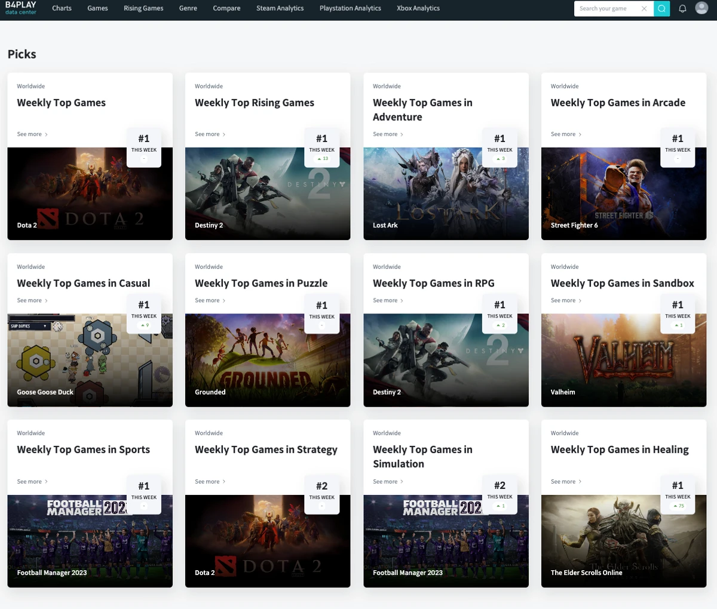Open Destiny 2 image in RPG card
The height and width of the screenshot is (609, 717).
point(446,361)
